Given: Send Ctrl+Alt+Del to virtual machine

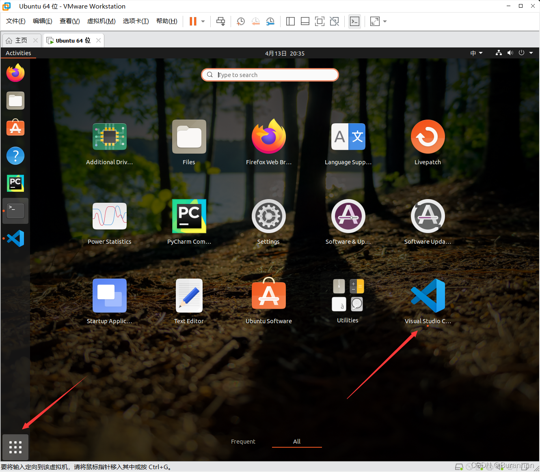Looking at the screenshot, I should [221, 21].
